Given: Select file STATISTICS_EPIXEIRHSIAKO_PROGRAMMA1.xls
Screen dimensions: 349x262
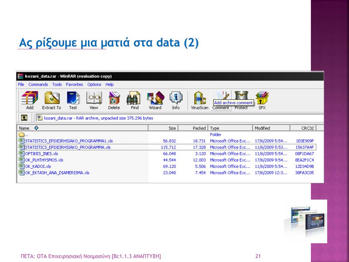Looking at the screenshot, I should [x=69, y=141].
